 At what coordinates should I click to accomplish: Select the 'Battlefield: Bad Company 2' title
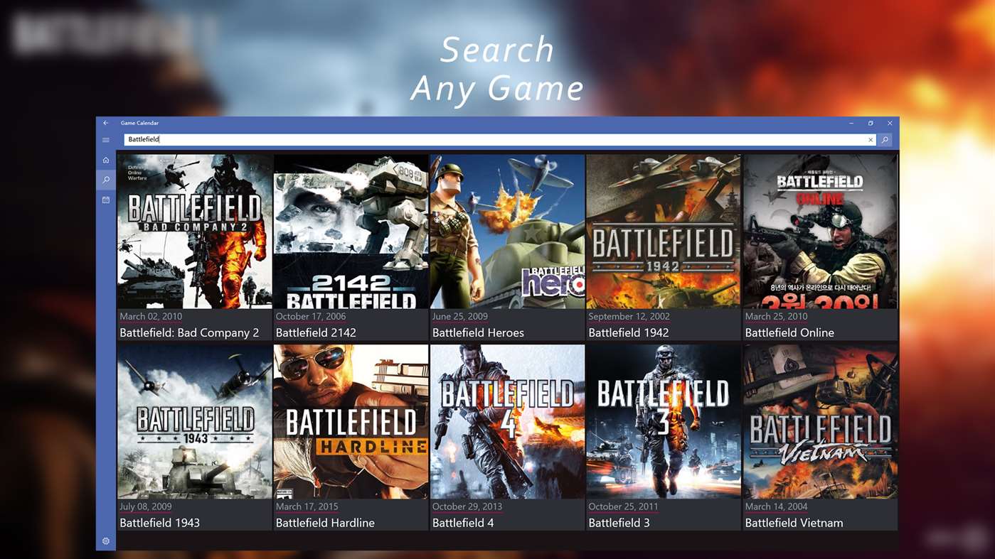click(189, 332)
